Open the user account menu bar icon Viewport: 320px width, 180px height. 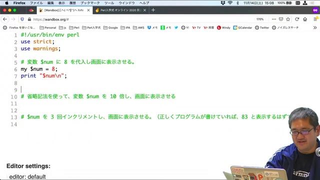(x=305, y=3)
